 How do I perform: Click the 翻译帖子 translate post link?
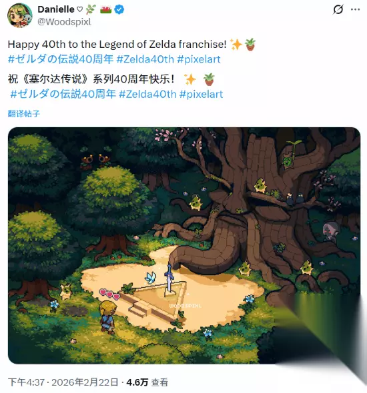click(24, 113)
